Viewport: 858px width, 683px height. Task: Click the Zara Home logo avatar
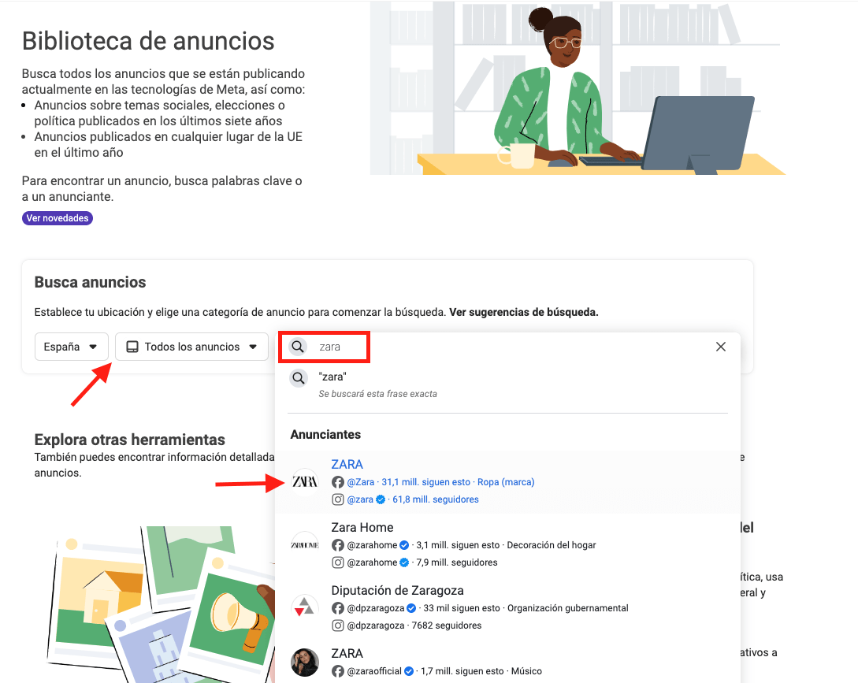[x=305, y=544]
